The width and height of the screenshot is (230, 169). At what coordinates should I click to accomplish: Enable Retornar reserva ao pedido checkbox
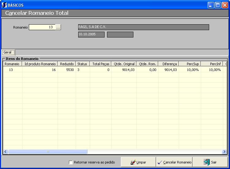coord(71,162)
